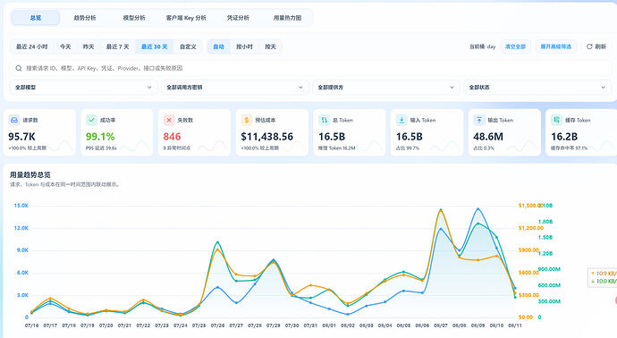This screenshot has width=617, height=338.
Task: Select the 最近 30 天 time range
Action: click(x=154, y=46)
